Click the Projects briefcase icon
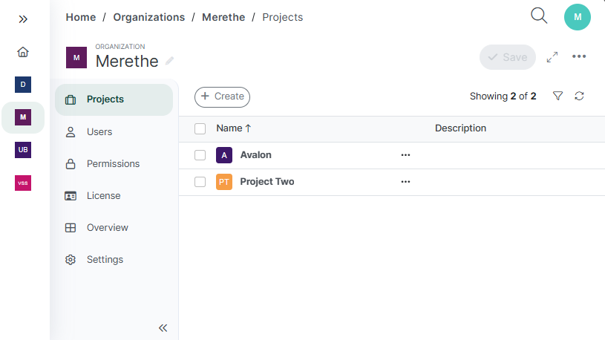This screenshot has height=340, width=605. point(71,99)
